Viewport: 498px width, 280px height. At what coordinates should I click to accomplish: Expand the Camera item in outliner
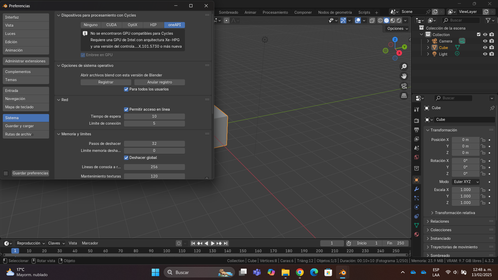tap(428, 41)
